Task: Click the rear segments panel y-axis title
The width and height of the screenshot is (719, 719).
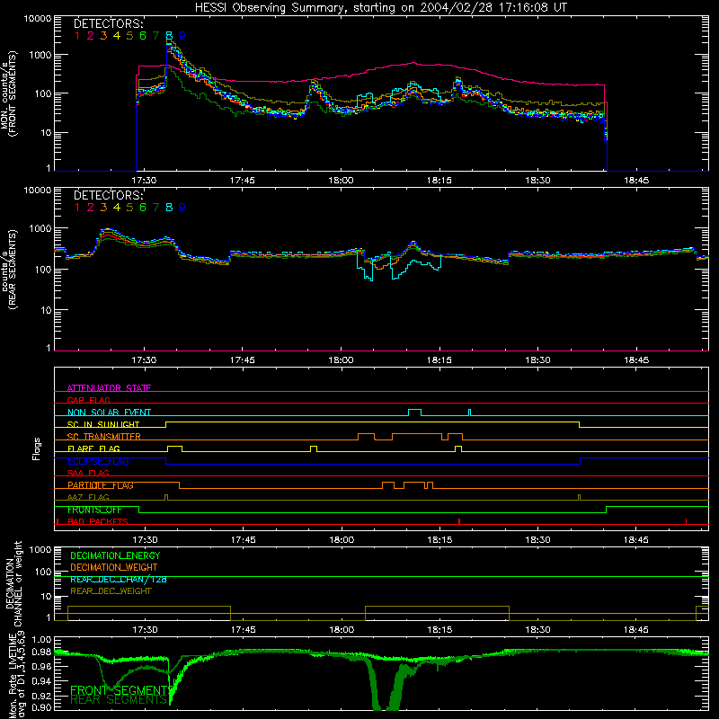Action: [9, 269]
